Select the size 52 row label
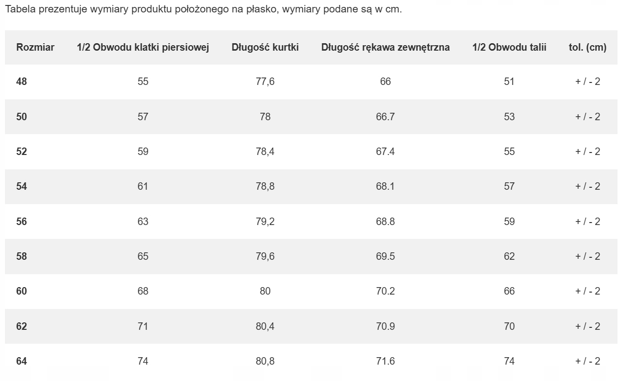 coord(22,152)
